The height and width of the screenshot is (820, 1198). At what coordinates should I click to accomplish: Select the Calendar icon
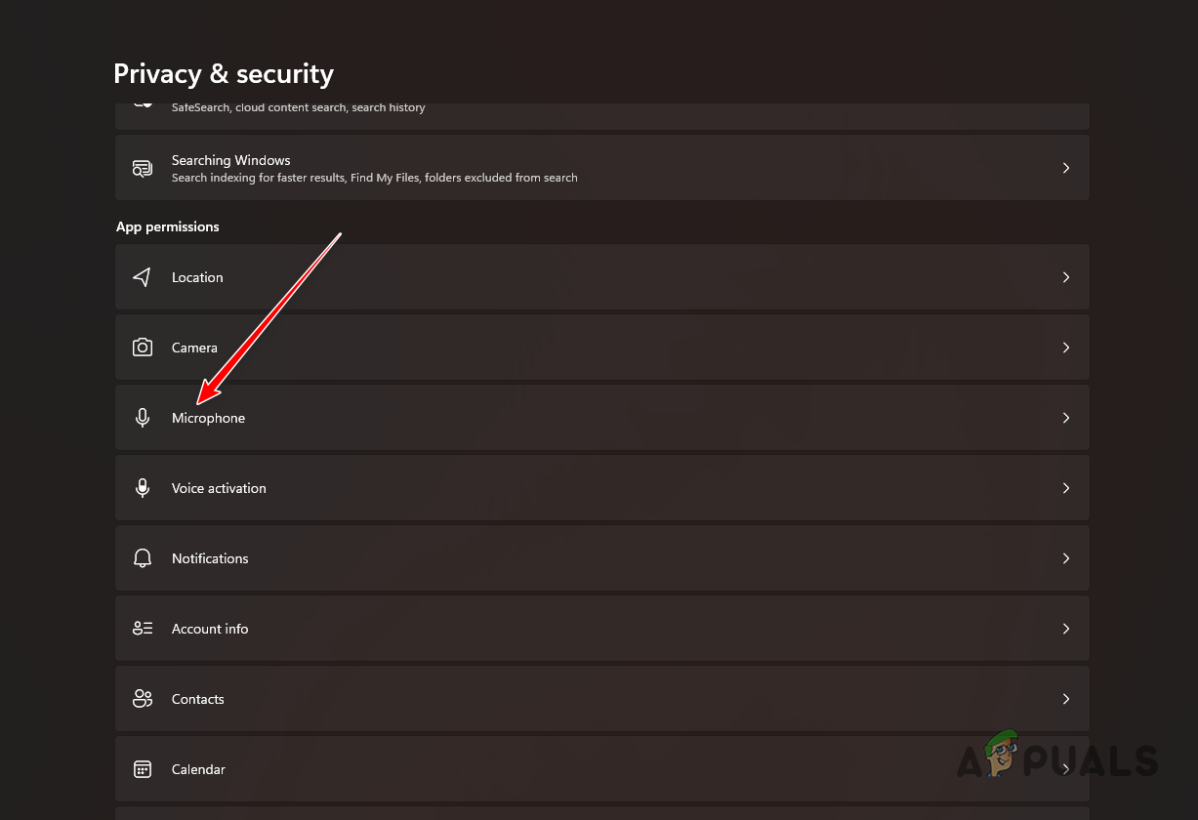143,768
